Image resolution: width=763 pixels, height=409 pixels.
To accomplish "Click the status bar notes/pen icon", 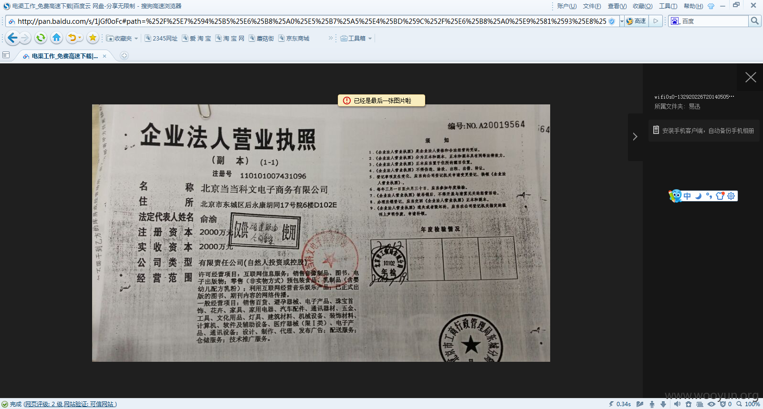I will [x=640, y=404].
